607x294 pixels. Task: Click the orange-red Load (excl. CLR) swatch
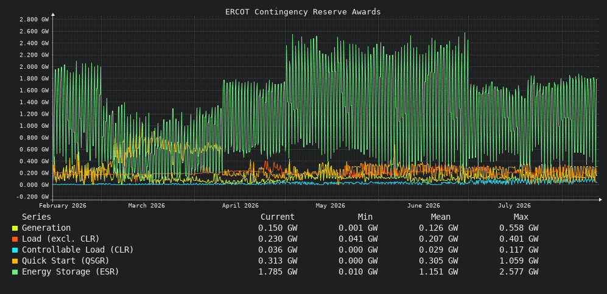[x=15, y=239]
